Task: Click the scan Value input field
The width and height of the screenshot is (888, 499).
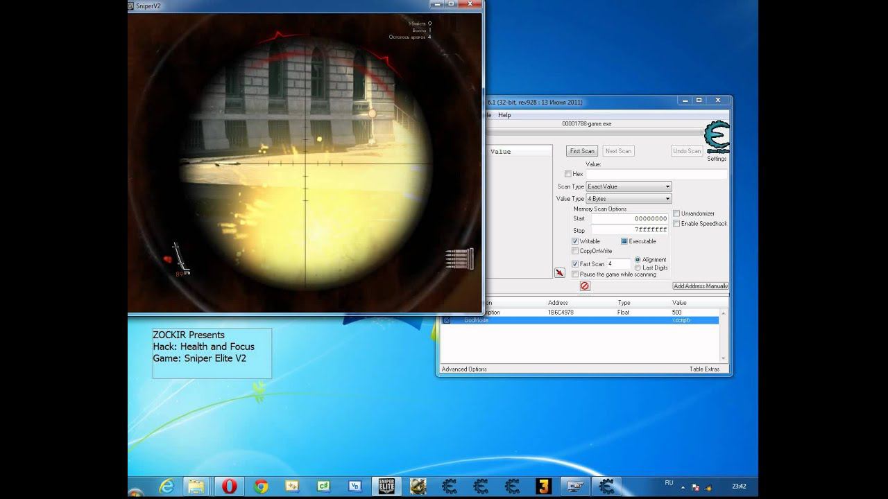Action: 656,174
